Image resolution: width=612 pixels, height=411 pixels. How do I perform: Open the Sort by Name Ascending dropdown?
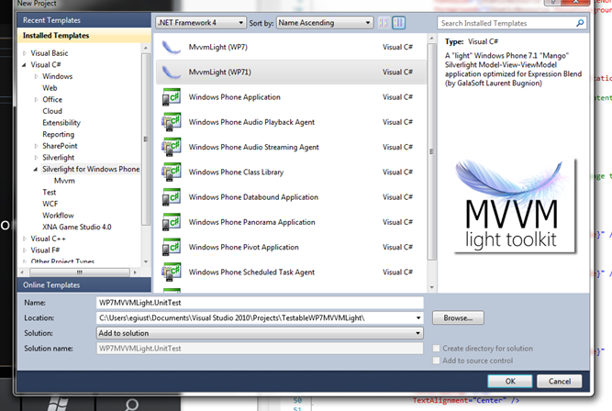pos(325,23)
